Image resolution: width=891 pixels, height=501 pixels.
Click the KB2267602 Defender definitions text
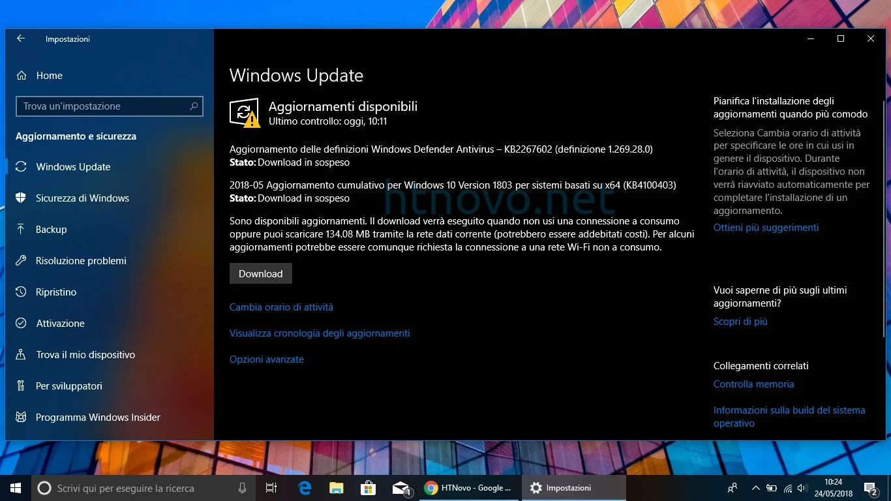click(x=441, y=149)
